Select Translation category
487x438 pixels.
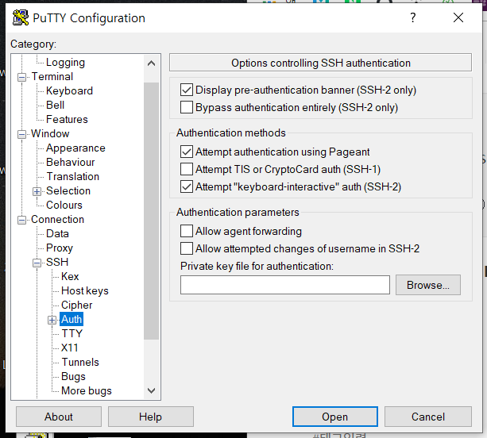pyautogui.click(x=72, y=176)
